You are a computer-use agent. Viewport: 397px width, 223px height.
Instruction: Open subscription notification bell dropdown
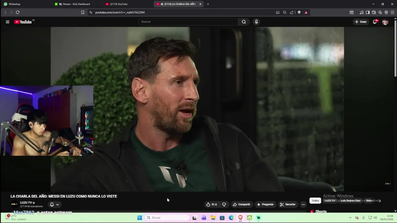[54, 204]
